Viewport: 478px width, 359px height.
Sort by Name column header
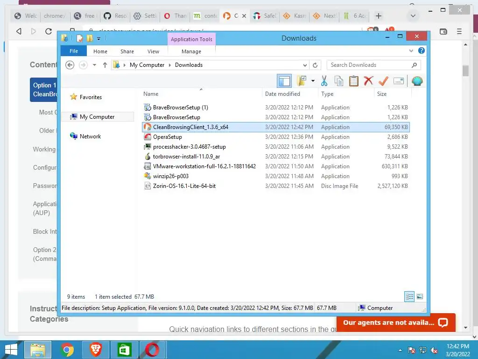coord(202,93)
